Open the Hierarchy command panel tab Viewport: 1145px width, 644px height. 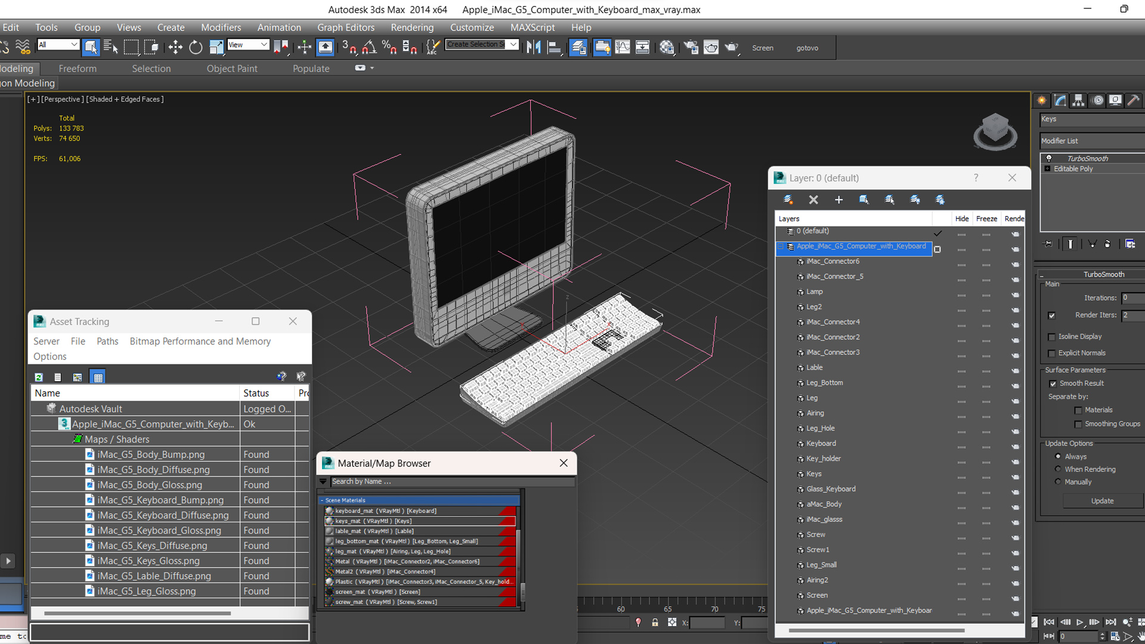pyautogui.click(x=1078, y=100)
